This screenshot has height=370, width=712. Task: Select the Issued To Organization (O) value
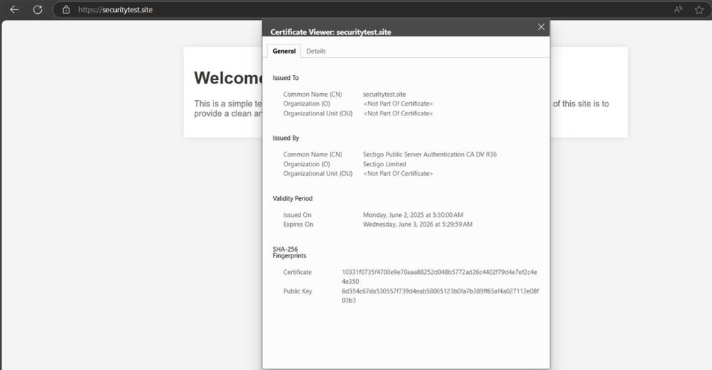398,104
